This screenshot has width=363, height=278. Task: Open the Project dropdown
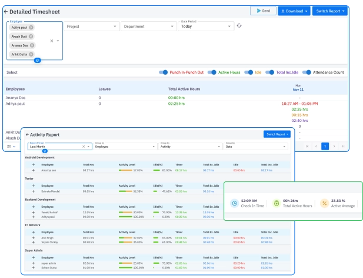91,27
